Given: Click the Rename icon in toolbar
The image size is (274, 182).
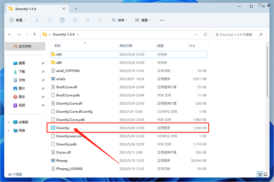Looking at the screenshot, I should click(75, 20).
